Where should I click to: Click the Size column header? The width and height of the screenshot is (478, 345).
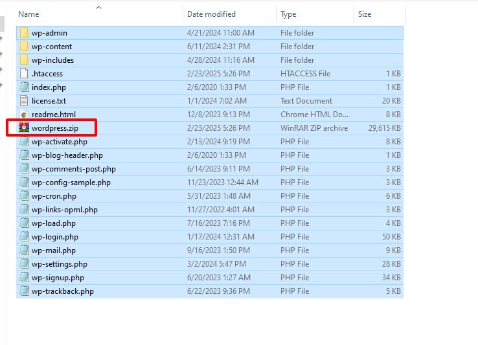[x=365, y=14]
